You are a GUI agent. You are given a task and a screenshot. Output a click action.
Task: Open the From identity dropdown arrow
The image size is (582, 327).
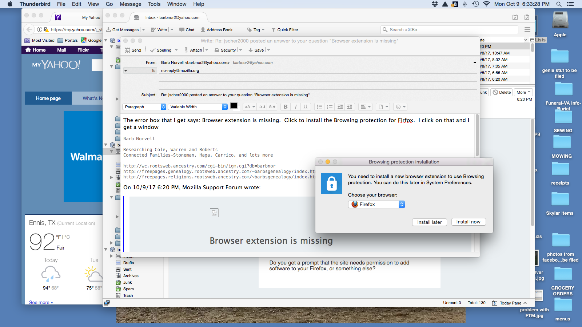click(475, 63)
